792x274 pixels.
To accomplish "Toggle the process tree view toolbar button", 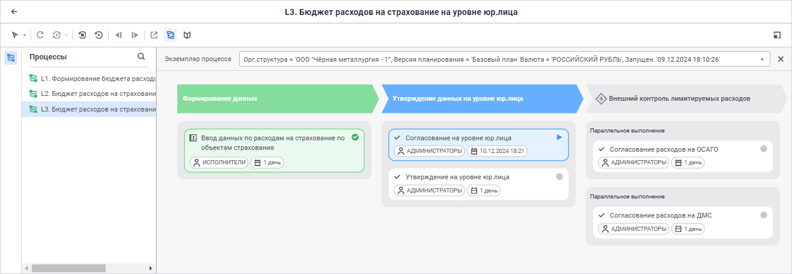I will pyautogui.click(x=171, y=35).
